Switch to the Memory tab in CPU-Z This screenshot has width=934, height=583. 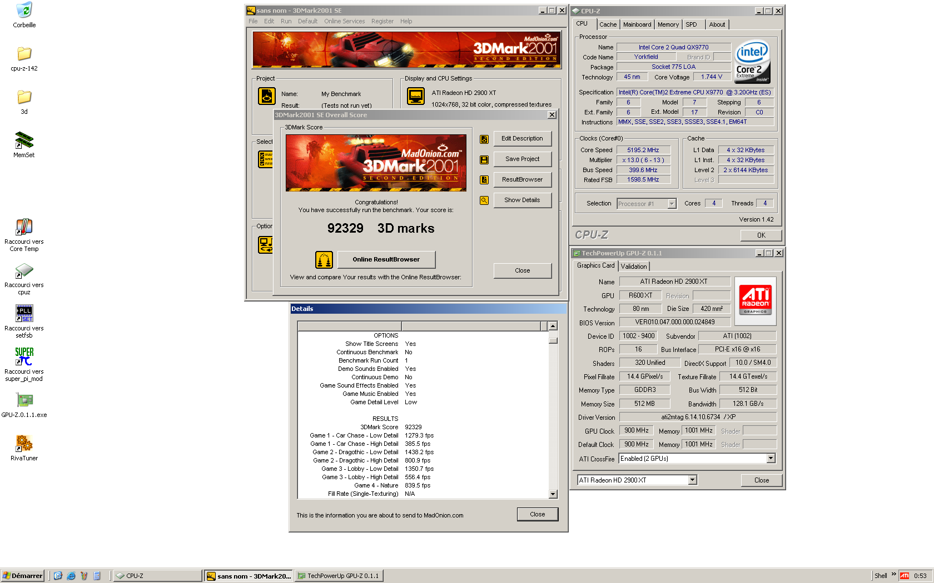pyautogui.click(x=668, y=24)
